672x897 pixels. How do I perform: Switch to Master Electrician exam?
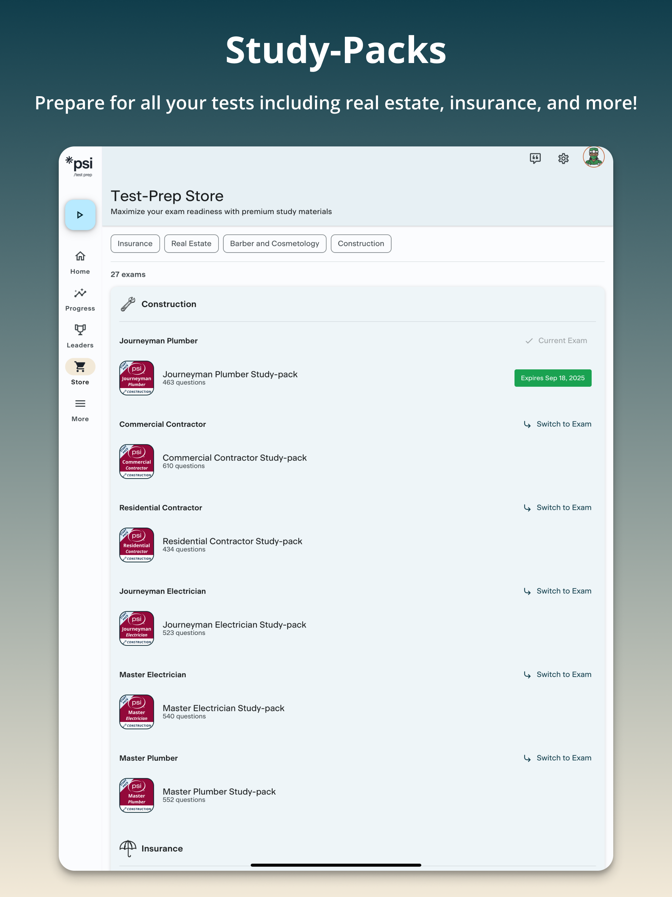click(x=557, y=675)
